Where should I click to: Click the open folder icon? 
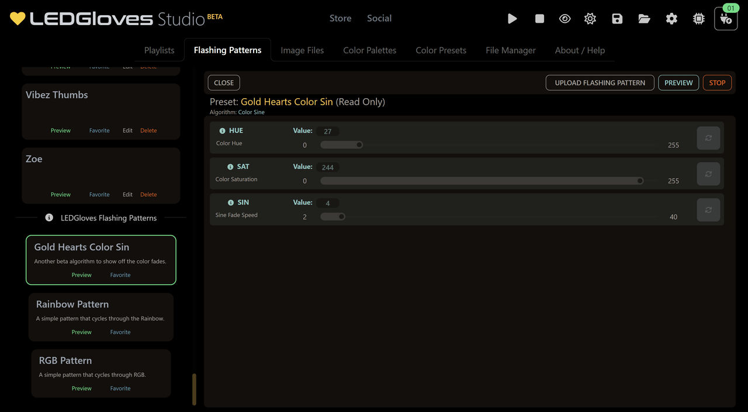(x=644, y=19)
